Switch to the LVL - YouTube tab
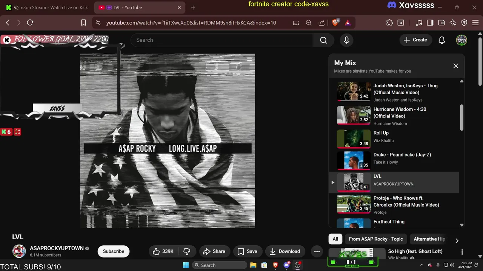483x271 pixels. (140, 8)
